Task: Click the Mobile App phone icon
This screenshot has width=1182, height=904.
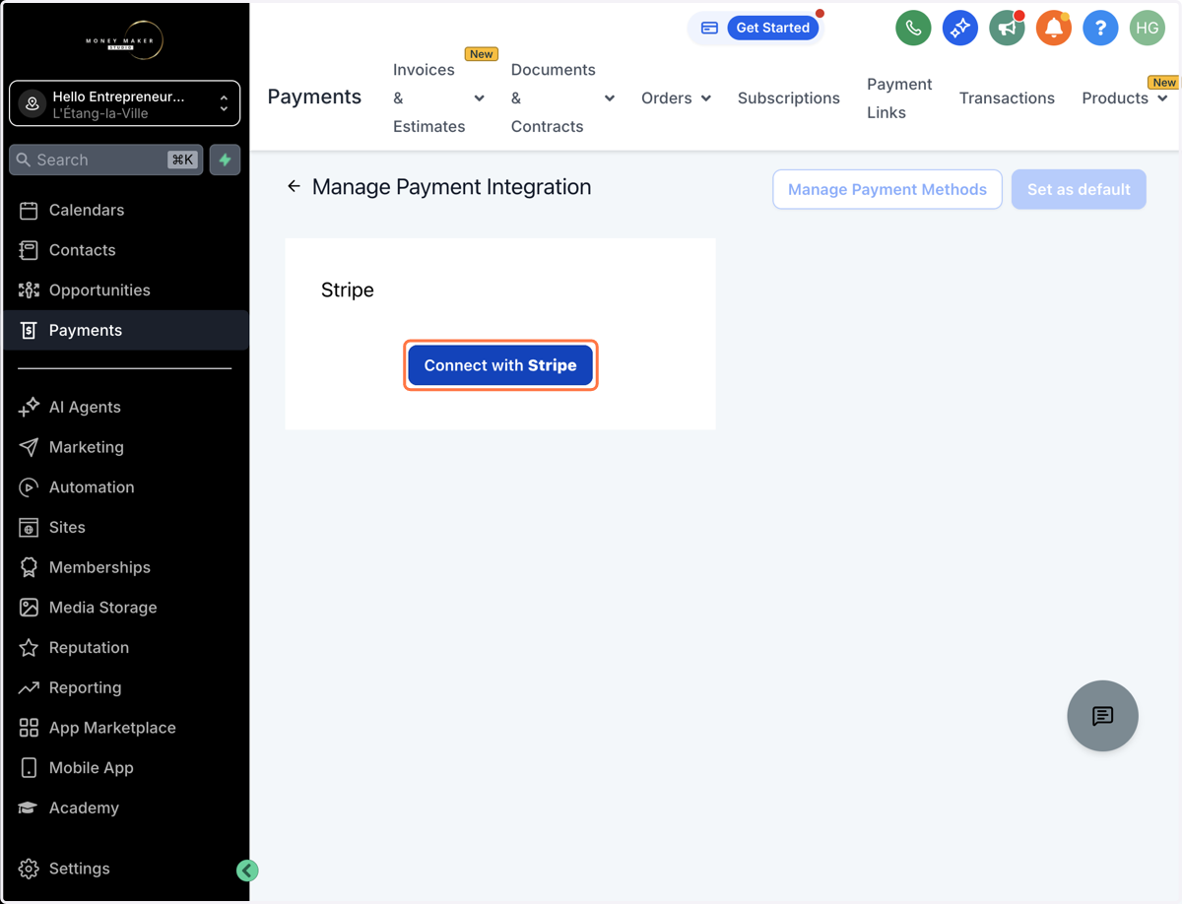Action: tap(29, 767)
